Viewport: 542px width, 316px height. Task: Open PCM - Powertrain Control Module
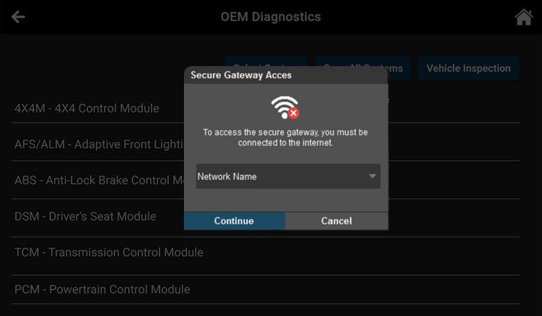click(x=102, y=289)
